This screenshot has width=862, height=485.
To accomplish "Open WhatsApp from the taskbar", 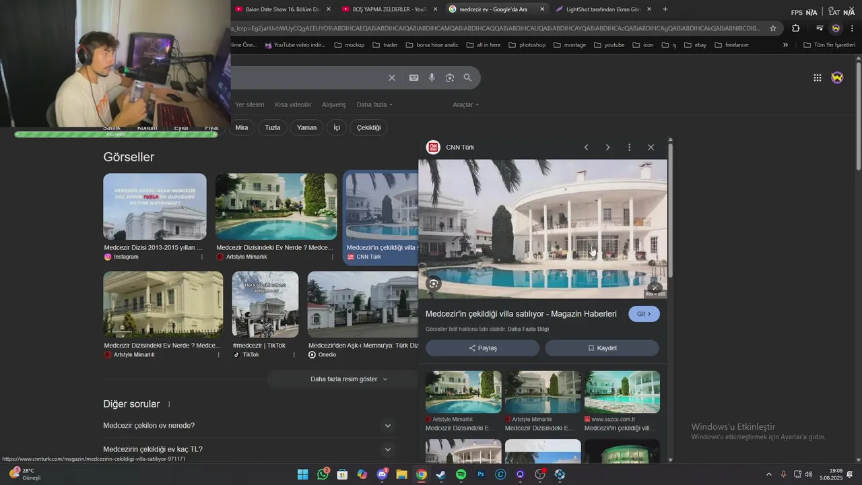I will point(323,474).
